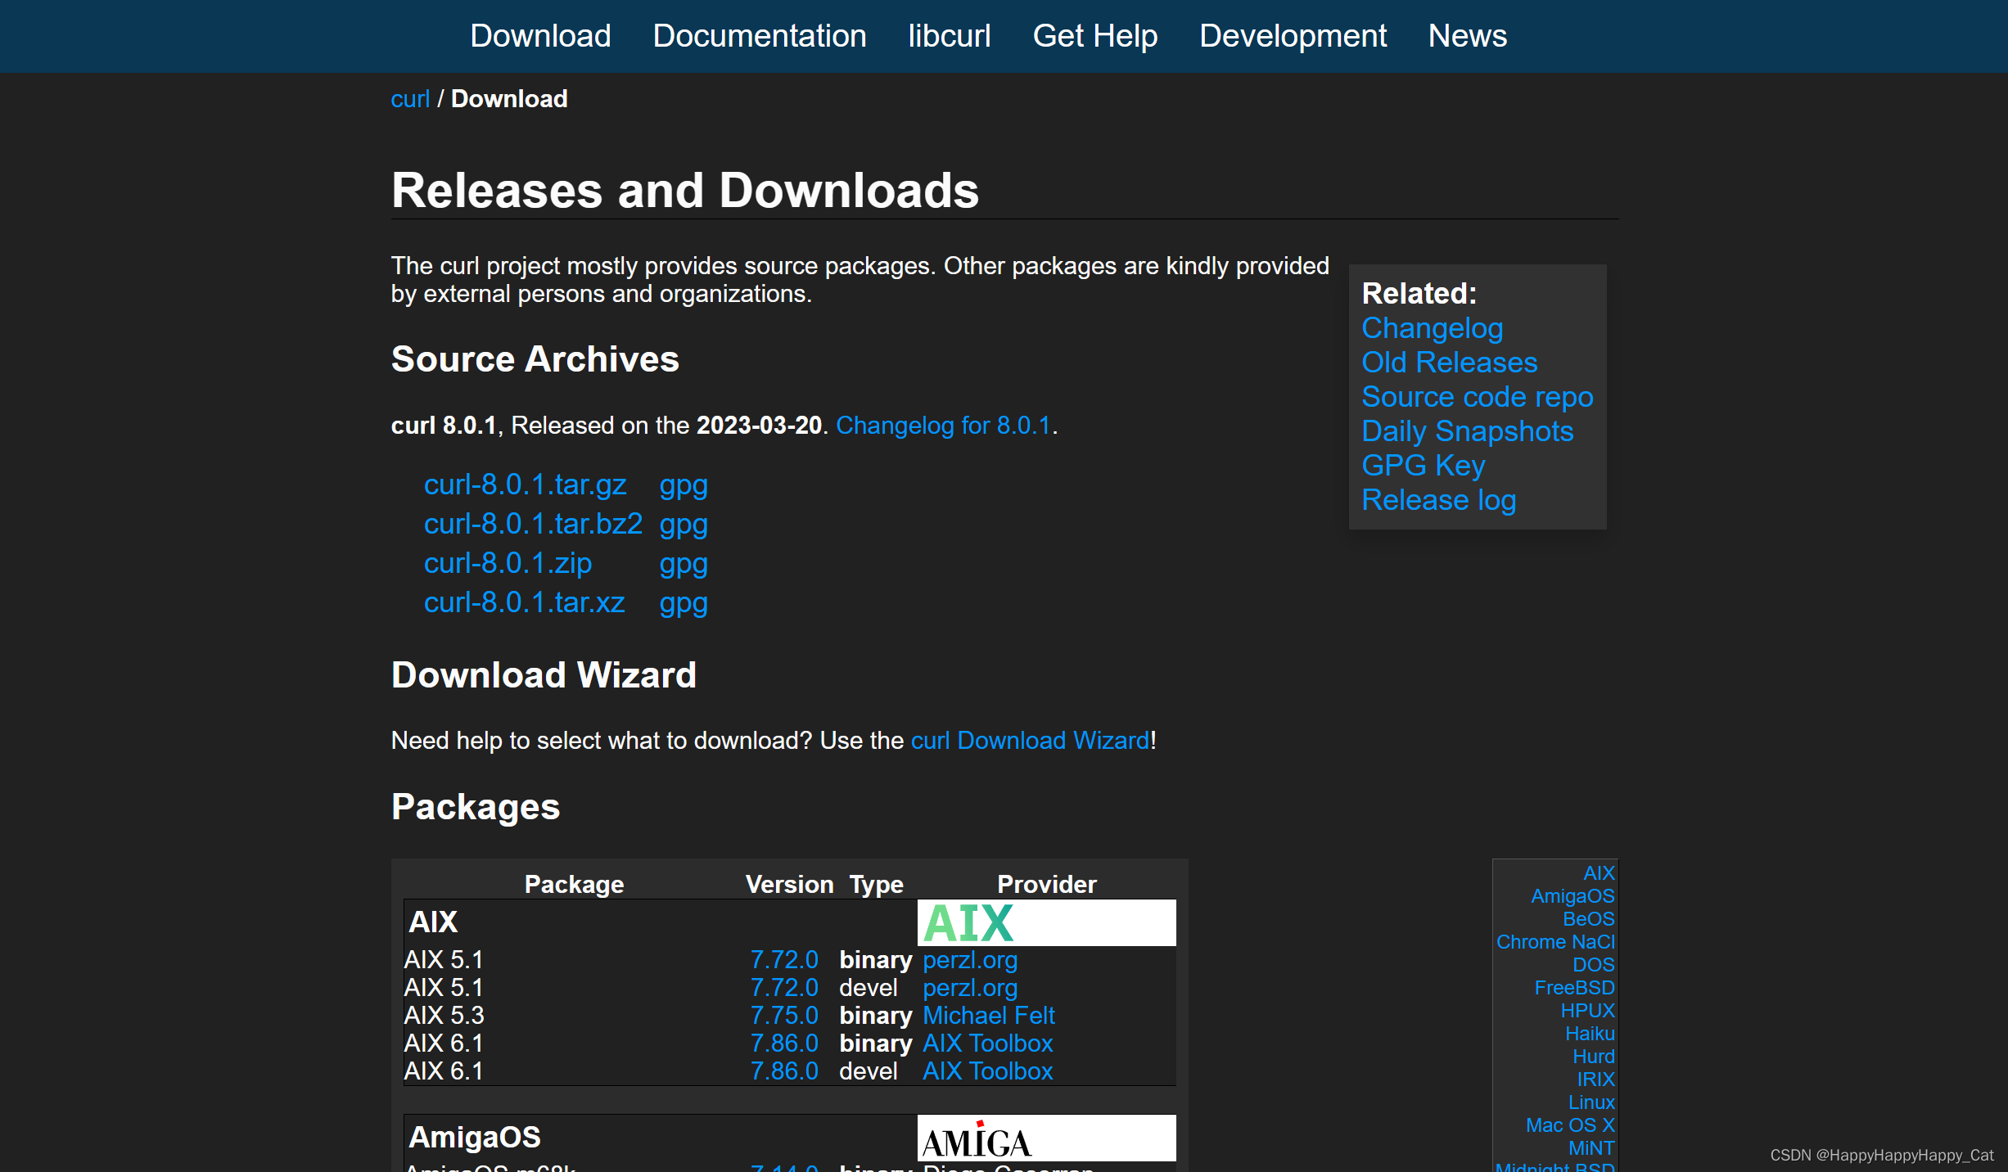
Task: Click the curl breadcrumb link
Action: pos(409,99)
